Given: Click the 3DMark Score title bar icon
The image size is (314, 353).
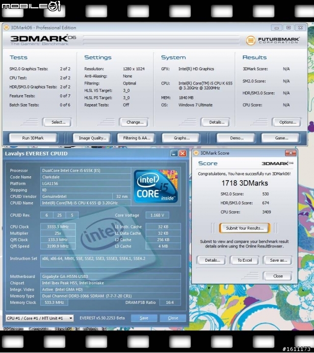Looking at the screenshot, I should click(x=196, y=153).
